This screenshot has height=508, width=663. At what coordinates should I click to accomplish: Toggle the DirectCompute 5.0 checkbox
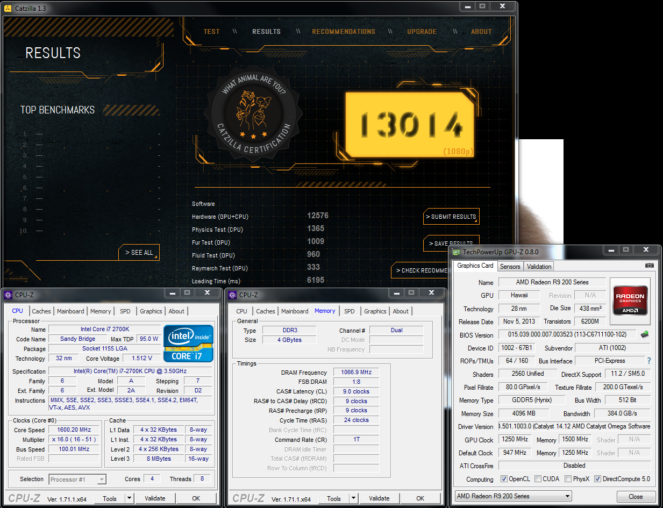[597, 479]
